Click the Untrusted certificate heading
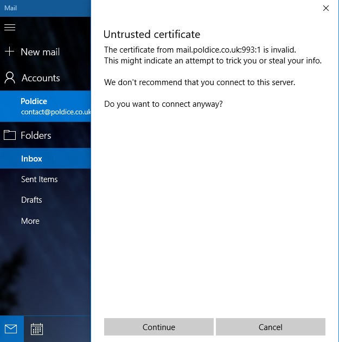 point(152,35)
